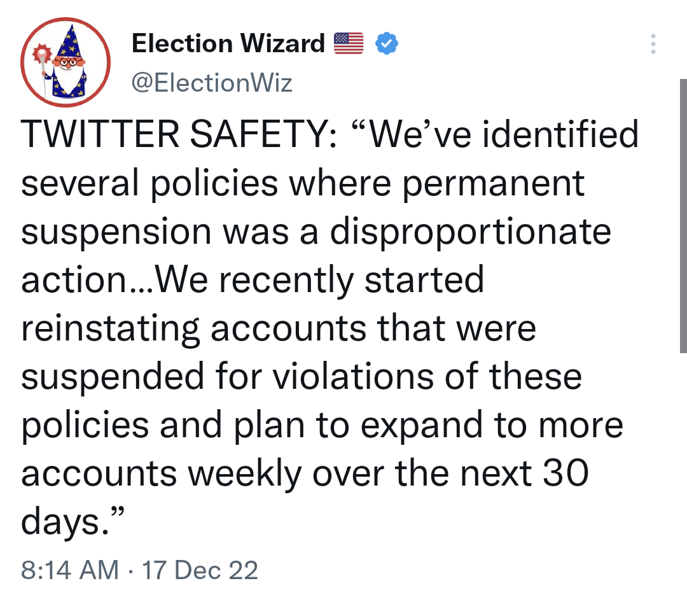
Task: Open the @ElectionWiz handle link
Action: [212, 83]
